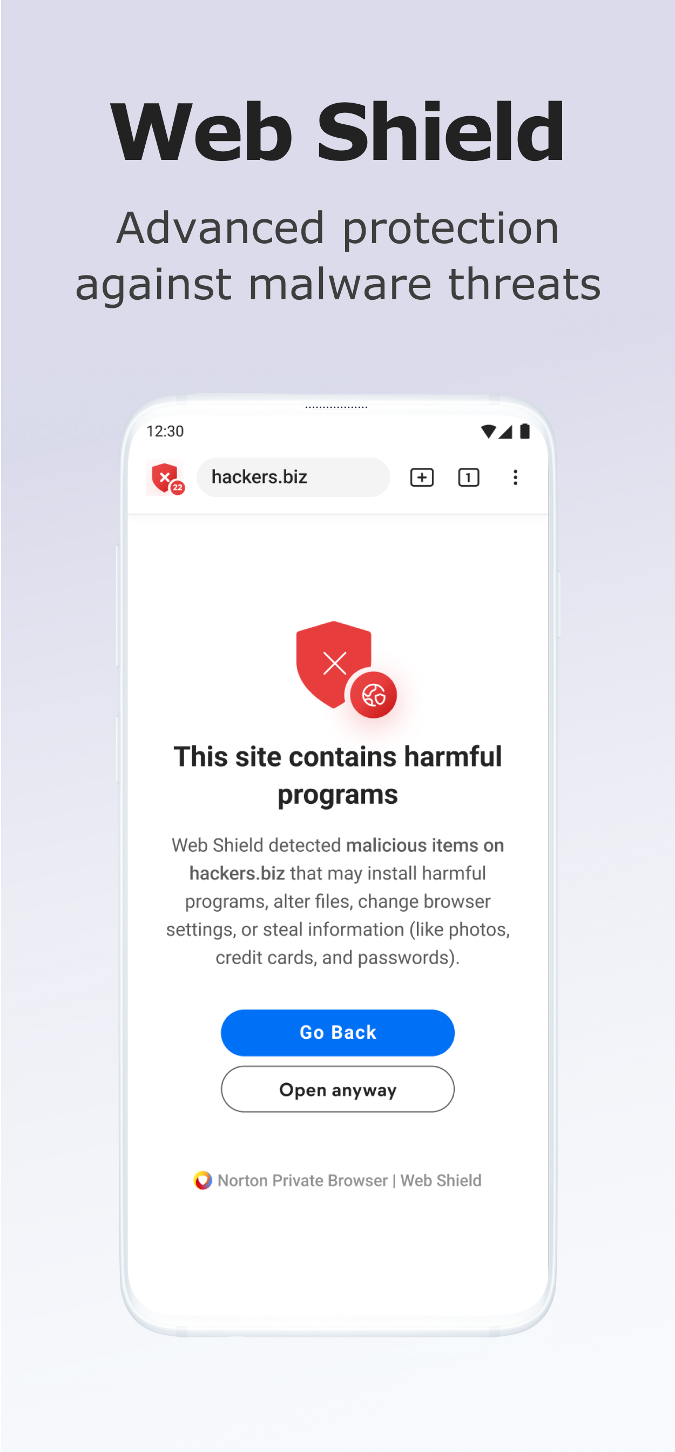This screenshot has height=1452, width=675.
Task: Open a new tab with the plus icon
Action: pyautogui.click(x=421, y=478)
